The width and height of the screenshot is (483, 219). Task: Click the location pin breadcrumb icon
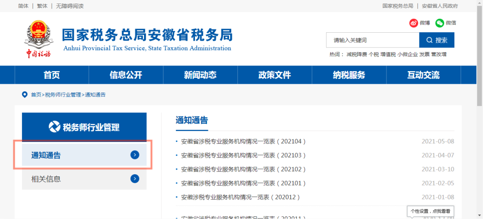pos(25,94)
